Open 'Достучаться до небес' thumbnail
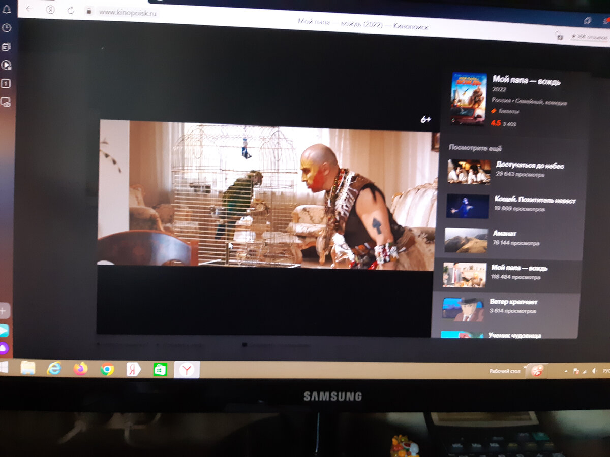 (x=469, y=172)
